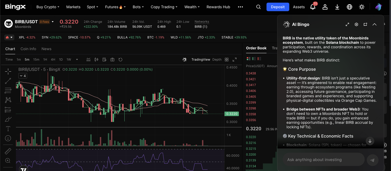Select the trend line drawing tool
The width and height of the screenshot is (391, 171).
point(8,81)
